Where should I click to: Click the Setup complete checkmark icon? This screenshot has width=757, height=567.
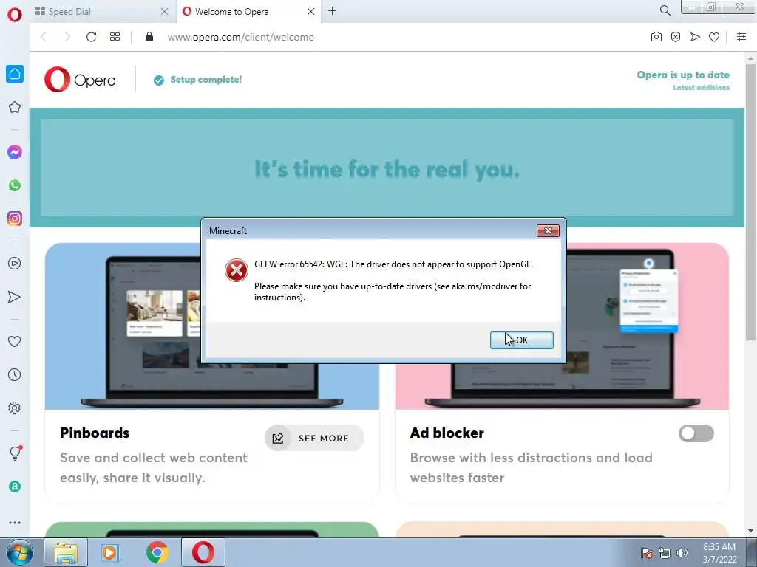point(159,80)
